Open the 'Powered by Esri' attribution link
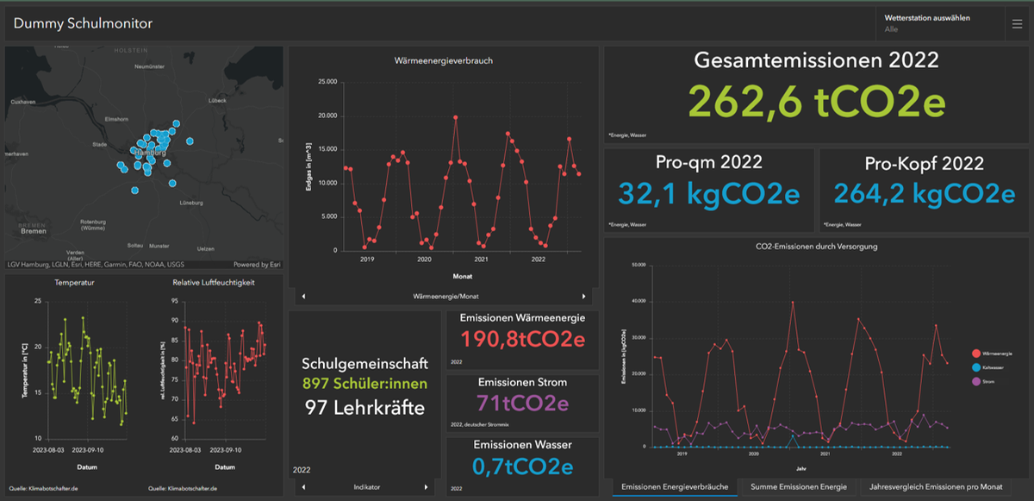Screen dimensions: 1034x501 point(257,264)
